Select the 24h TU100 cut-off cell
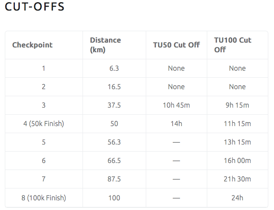Image resolution: width=274 pixels, height=210 pixels. pyautogui.click(x=237, y=198)
